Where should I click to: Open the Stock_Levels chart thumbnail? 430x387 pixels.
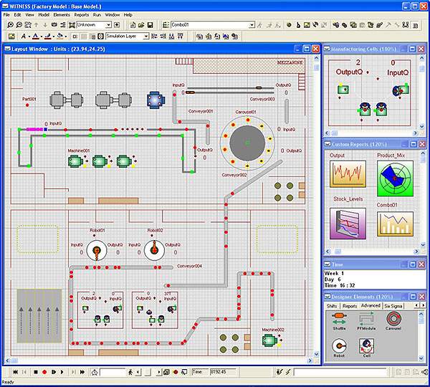[x=348, y=224]
